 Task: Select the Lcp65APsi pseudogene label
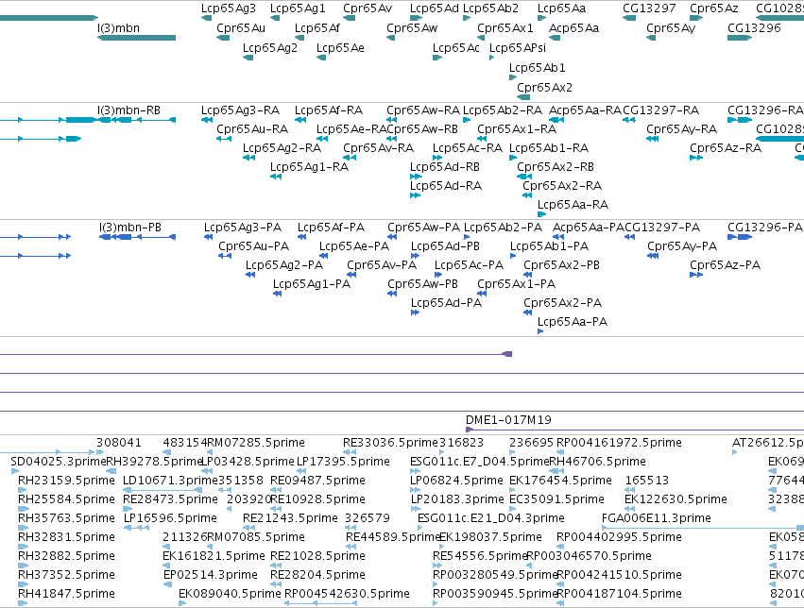[518, 48]
